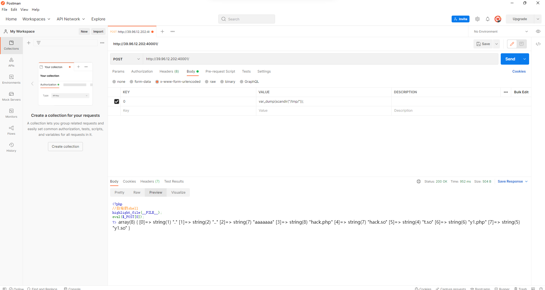Screen dimensions: 545x290
Task: Open the Collections sidebar panel
Action: pyautogui.click(x=11, y=45)
